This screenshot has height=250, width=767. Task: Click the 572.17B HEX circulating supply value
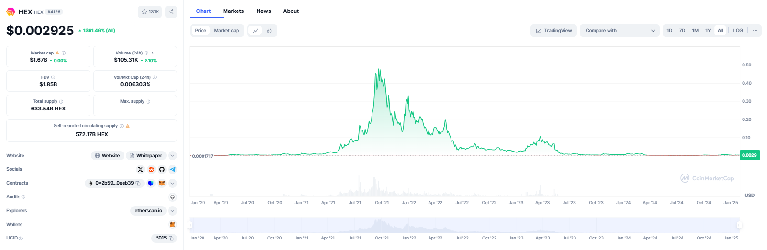tap(92, 135)
